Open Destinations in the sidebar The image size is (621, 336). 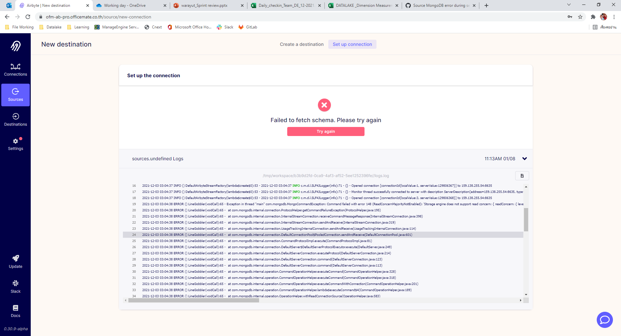click(x=15, y=119)
